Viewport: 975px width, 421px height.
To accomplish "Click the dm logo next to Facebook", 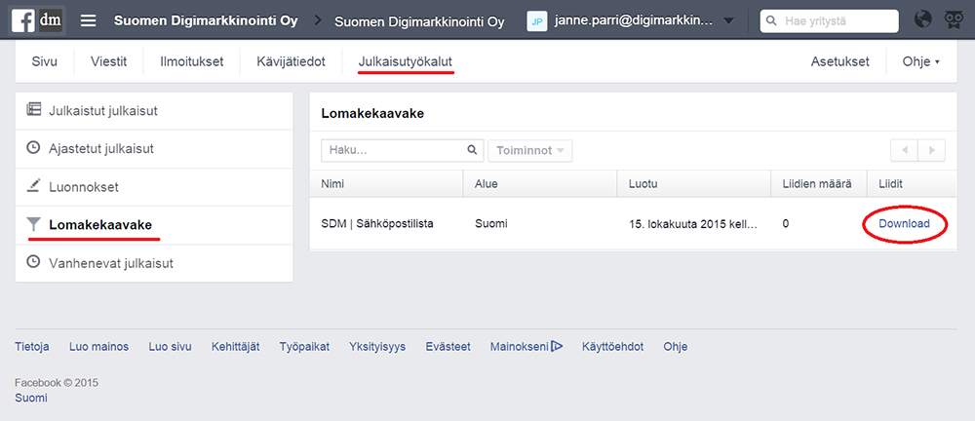I will point(51,21).
